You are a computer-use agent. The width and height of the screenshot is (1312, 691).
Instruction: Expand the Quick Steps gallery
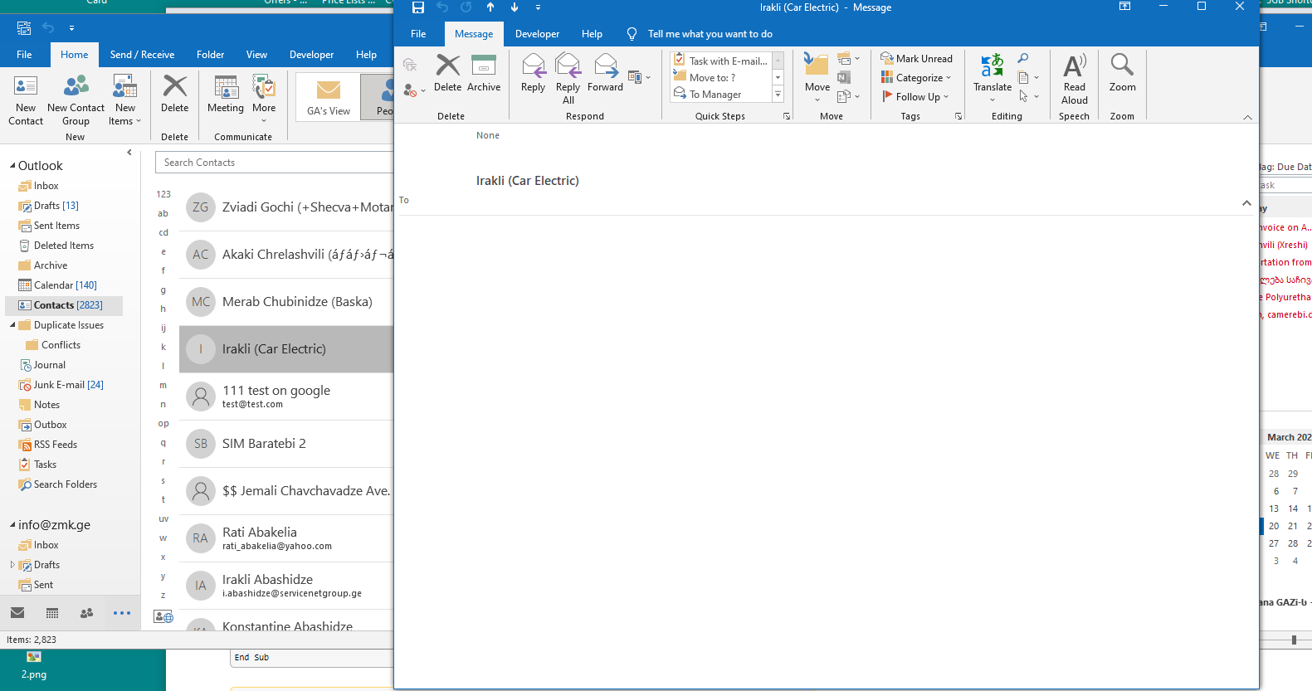click(x=778, y=95)
